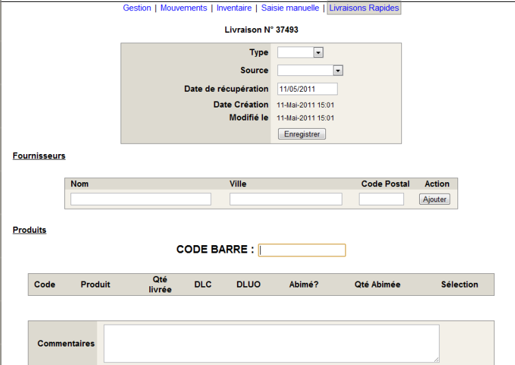Click the Modifié le timestamp value

coord(305,118)
